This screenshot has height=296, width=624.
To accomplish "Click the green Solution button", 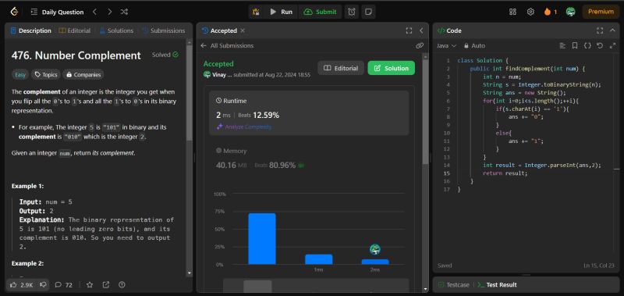I will pyautogui.click(x=392, y=68).
